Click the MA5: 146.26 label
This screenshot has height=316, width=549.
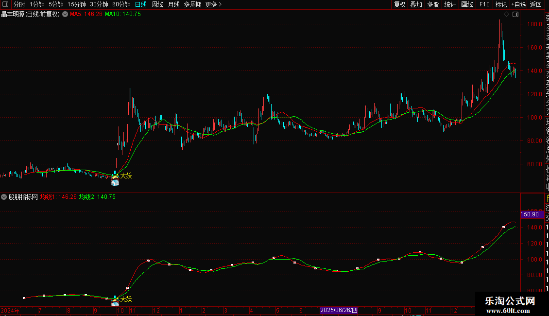click(x=86, y=14)
